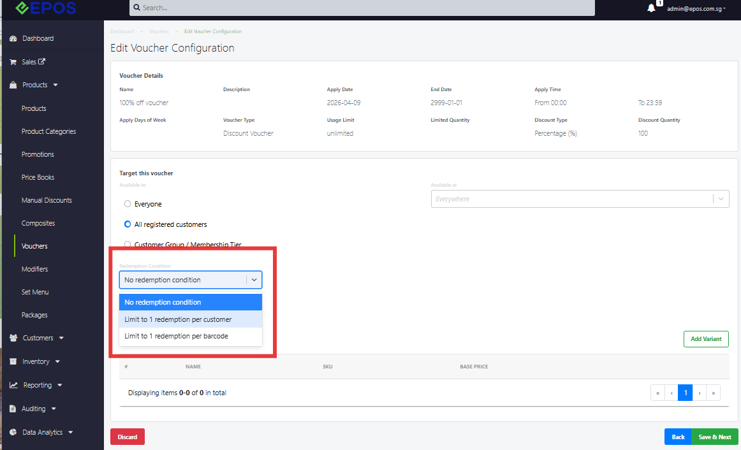Click the Save & Next button
Screen dimensions: 741x450
coord(714,437)
